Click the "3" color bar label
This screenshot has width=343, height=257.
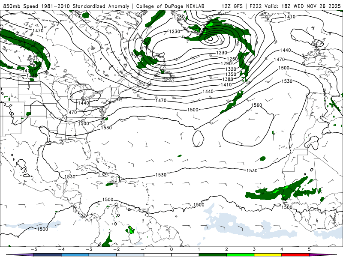[254, 249]
